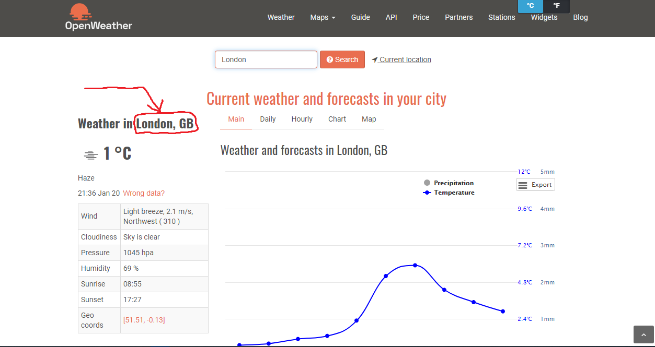Open the Map tab
This screenshot has width=655, height=347.
click(369, 119)
